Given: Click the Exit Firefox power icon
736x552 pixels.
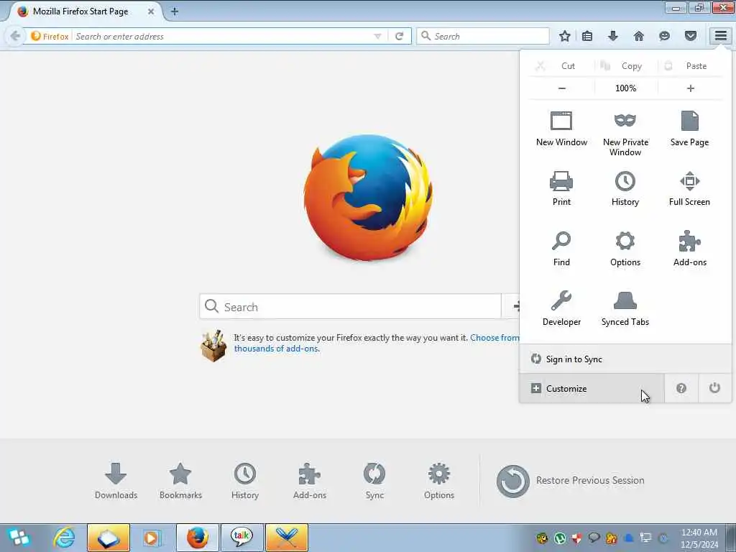Looking at the screenshot, I should tap(714, 388).
